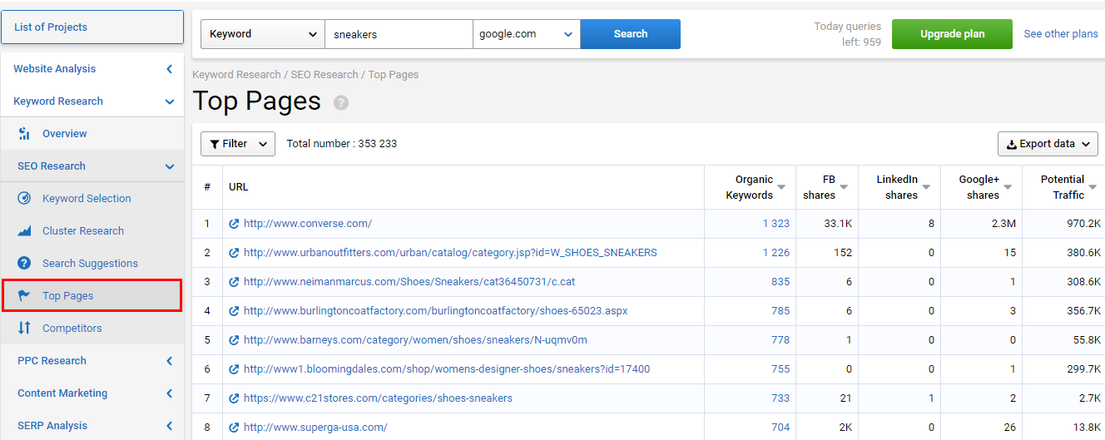
Task: Click organic keywords count 835
Action: click(780, 282)
